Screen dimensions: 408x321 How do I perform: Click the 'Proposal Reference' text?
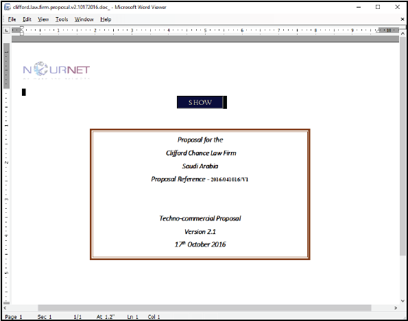[178, 179]
